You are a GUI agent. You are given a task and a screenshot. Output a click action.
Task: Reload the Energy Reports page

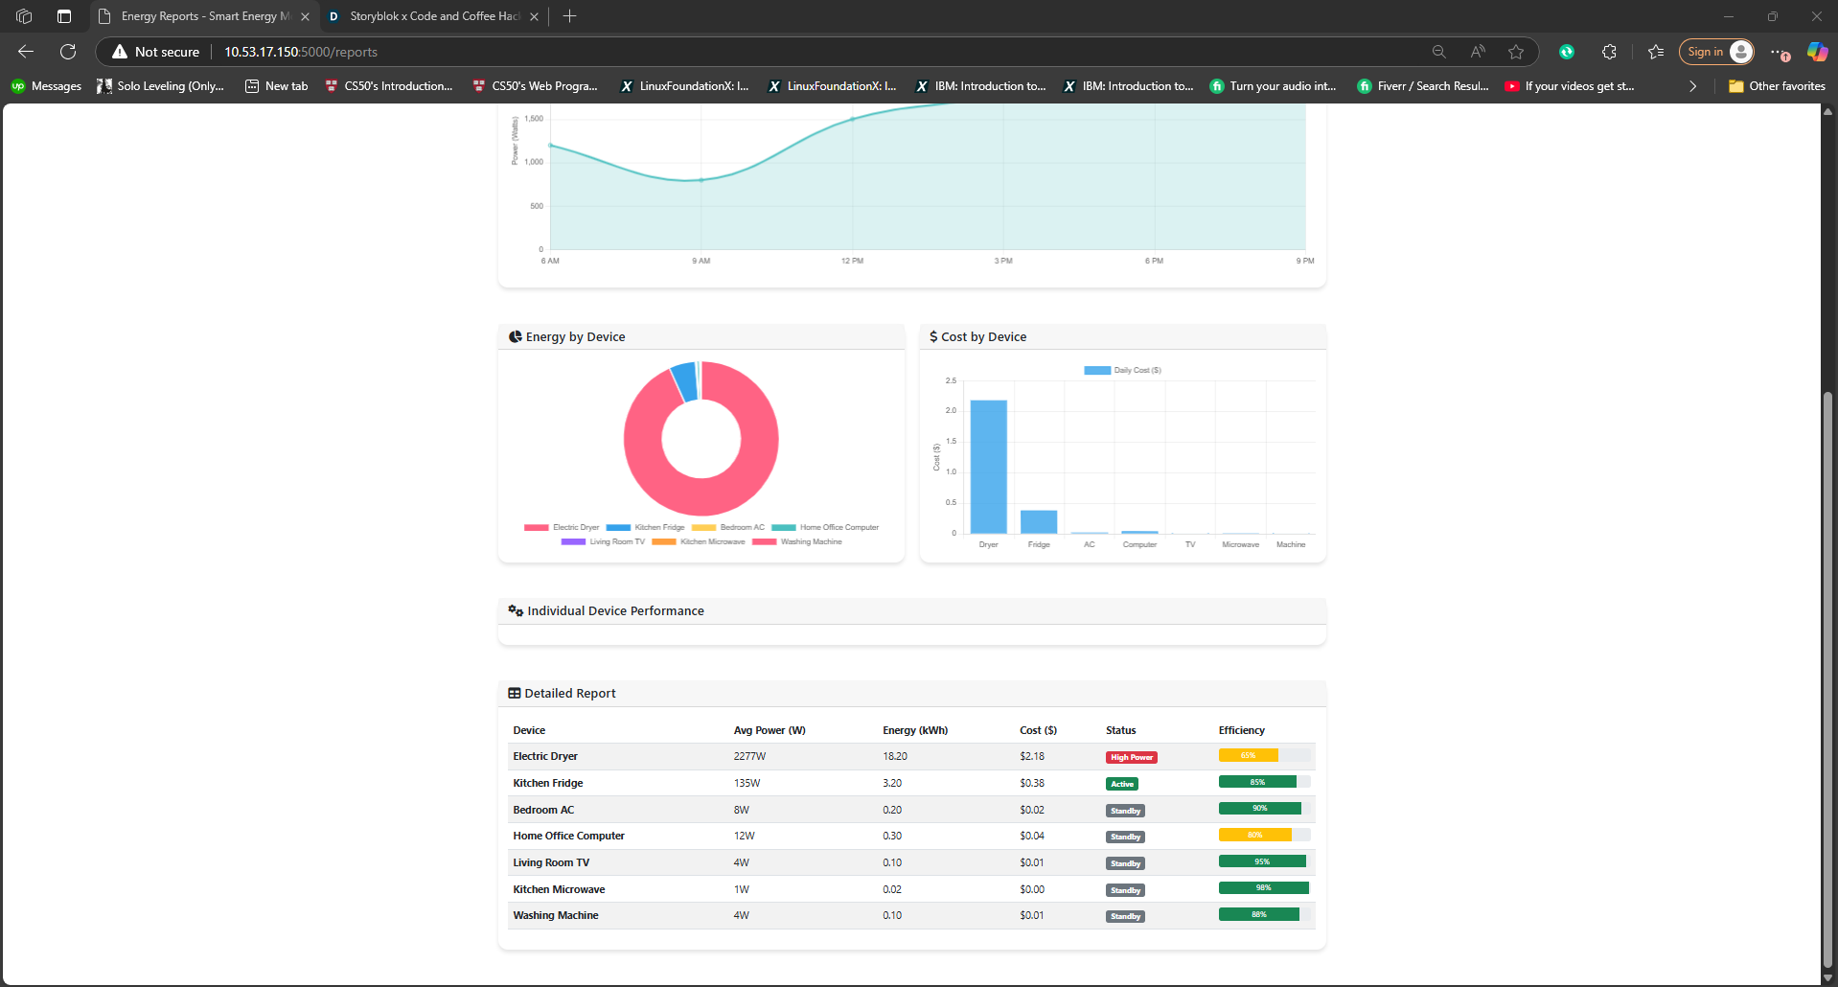[68, 52]
